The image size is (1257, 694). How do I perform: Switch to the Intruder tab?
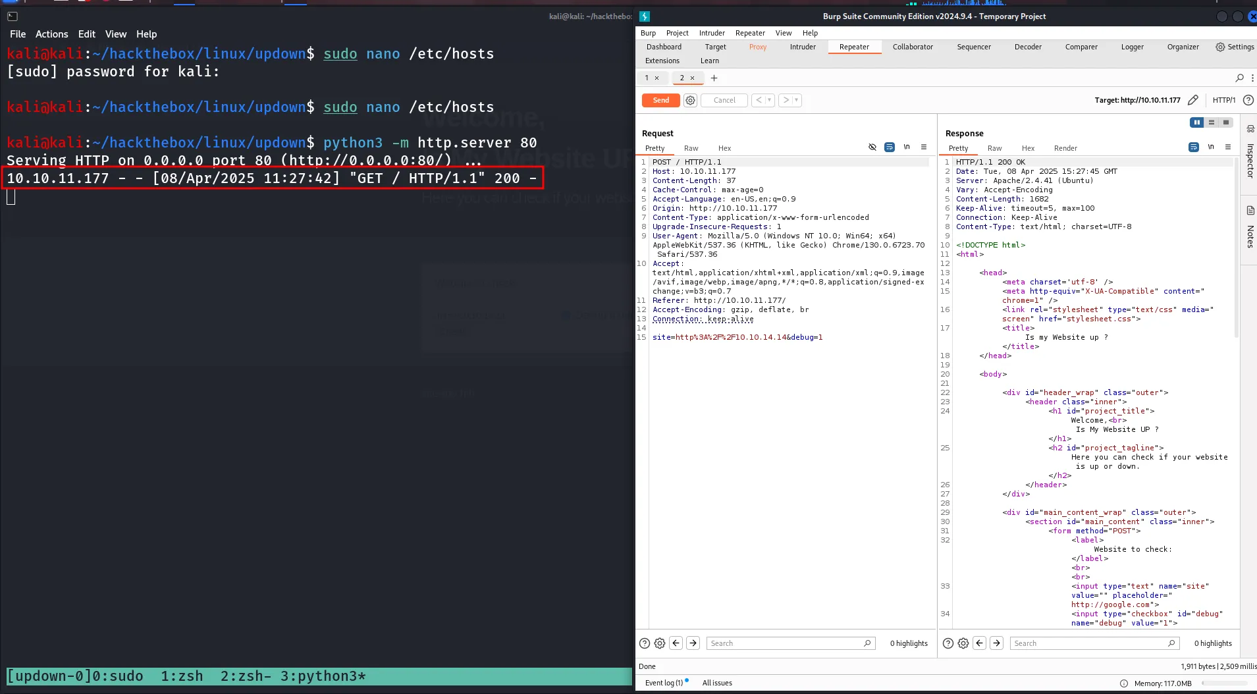803,47
